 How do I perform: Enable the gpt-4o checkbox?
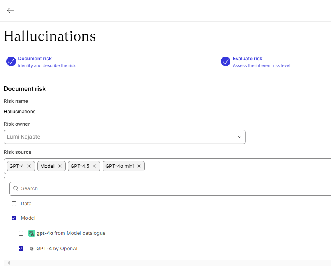pos(21,233)
